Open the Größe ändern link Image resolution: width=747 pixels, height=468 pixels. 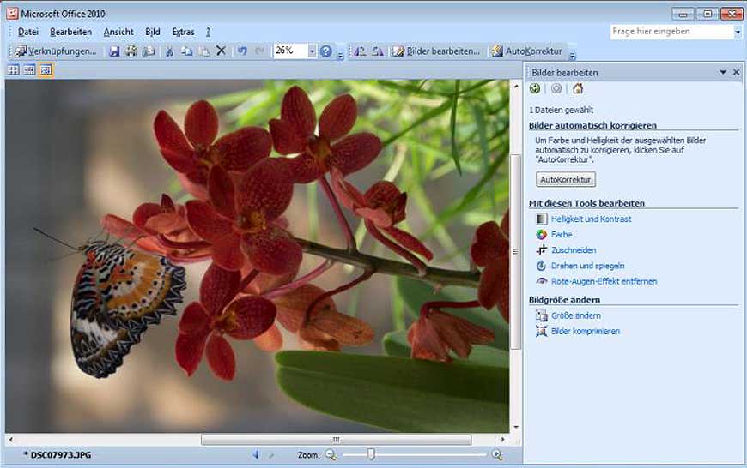point(576,315)
